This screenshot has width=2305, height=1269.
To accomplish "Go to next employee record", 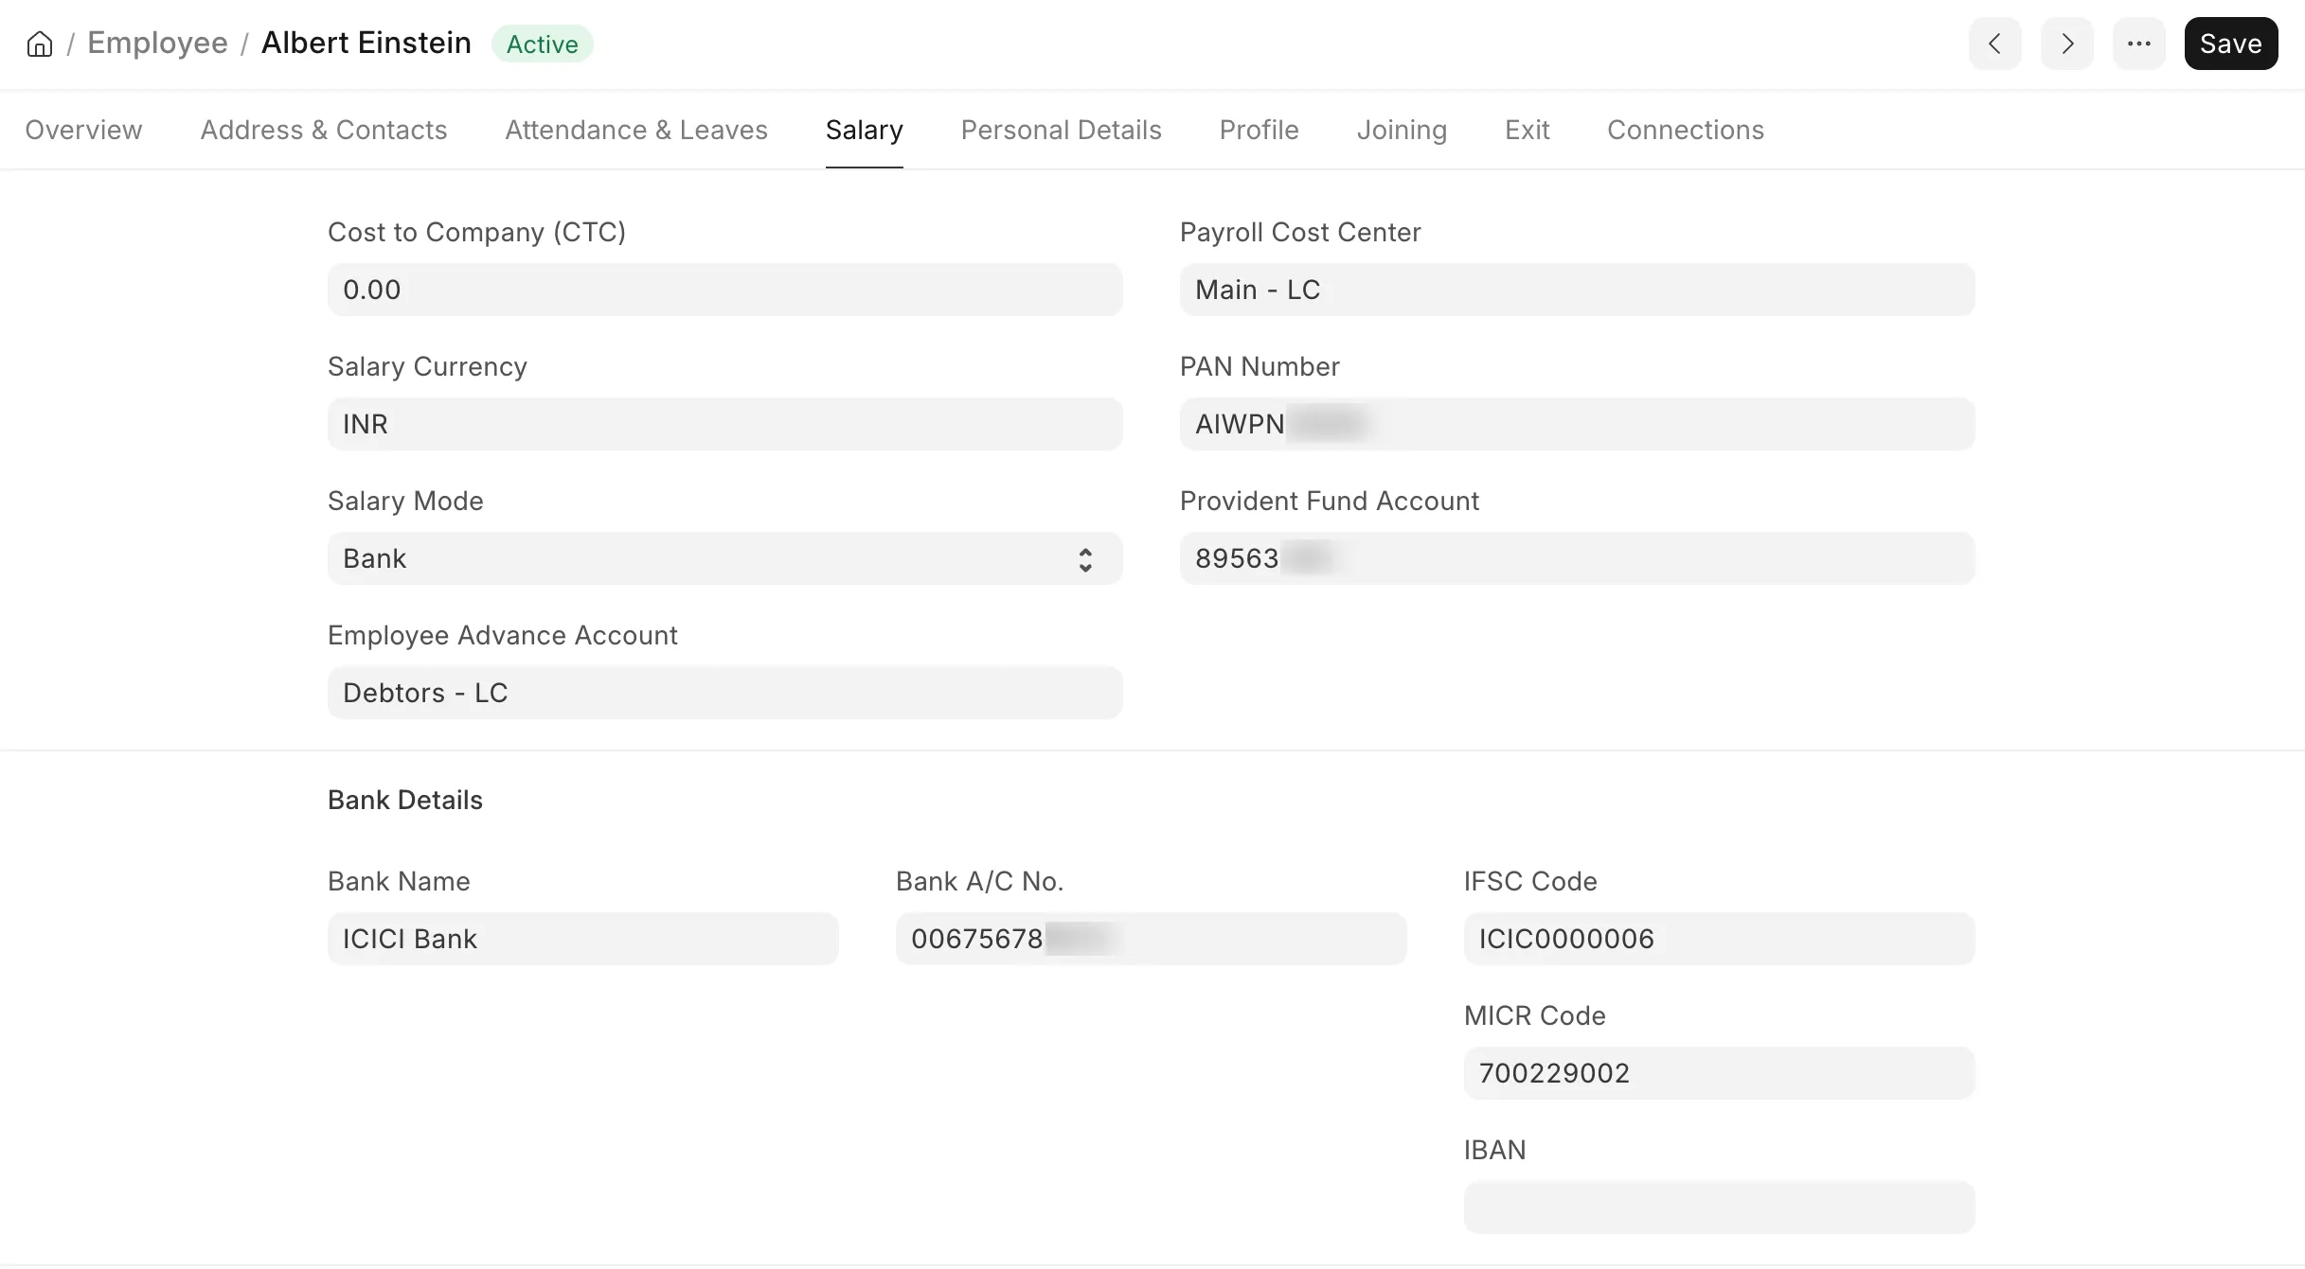I will click(2066, 44).
